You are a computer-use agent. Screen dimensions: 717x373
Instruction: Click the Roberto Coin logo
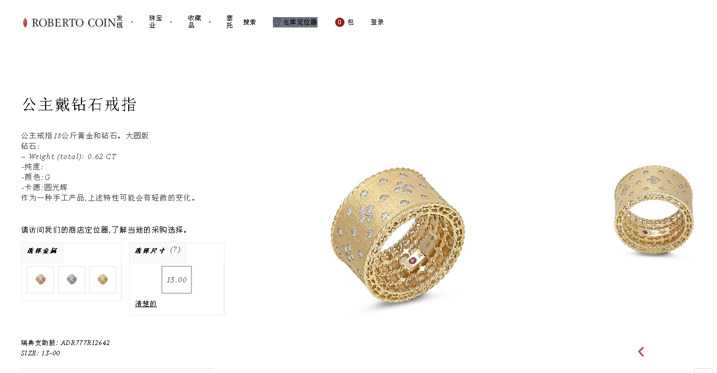pyautogui.click(x=69, y=22)
